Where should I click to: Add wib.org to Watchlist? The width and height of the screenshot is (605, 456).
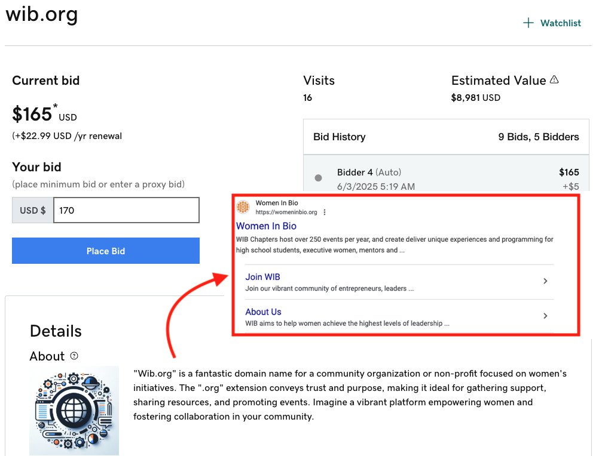click(x=552, y=23)
